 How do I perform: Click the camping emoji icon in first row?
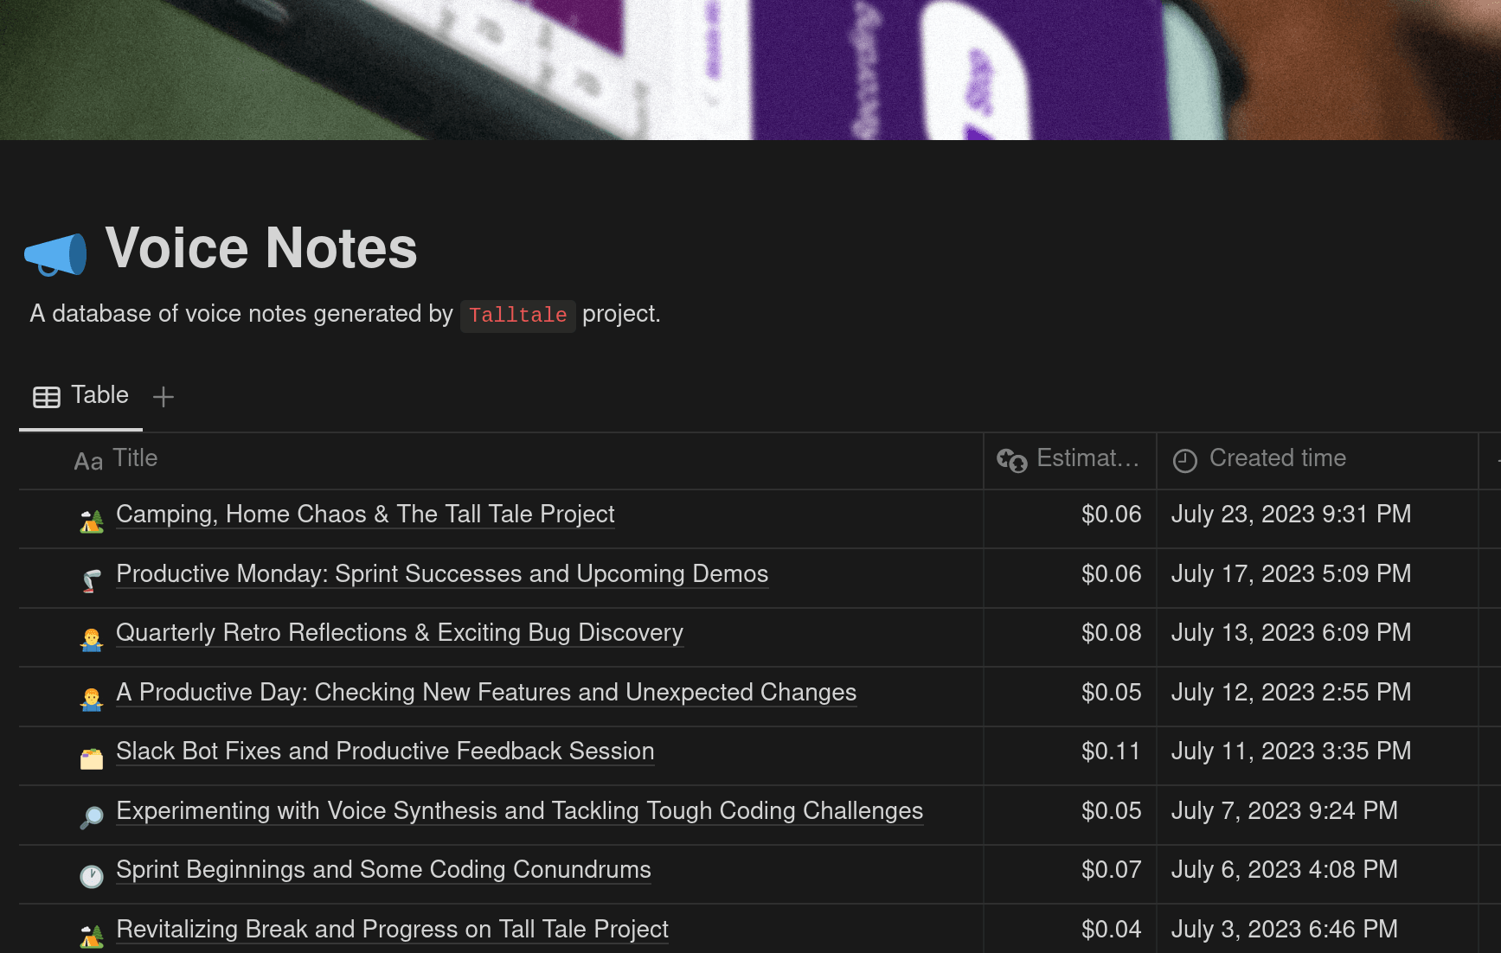coord(92,521)
